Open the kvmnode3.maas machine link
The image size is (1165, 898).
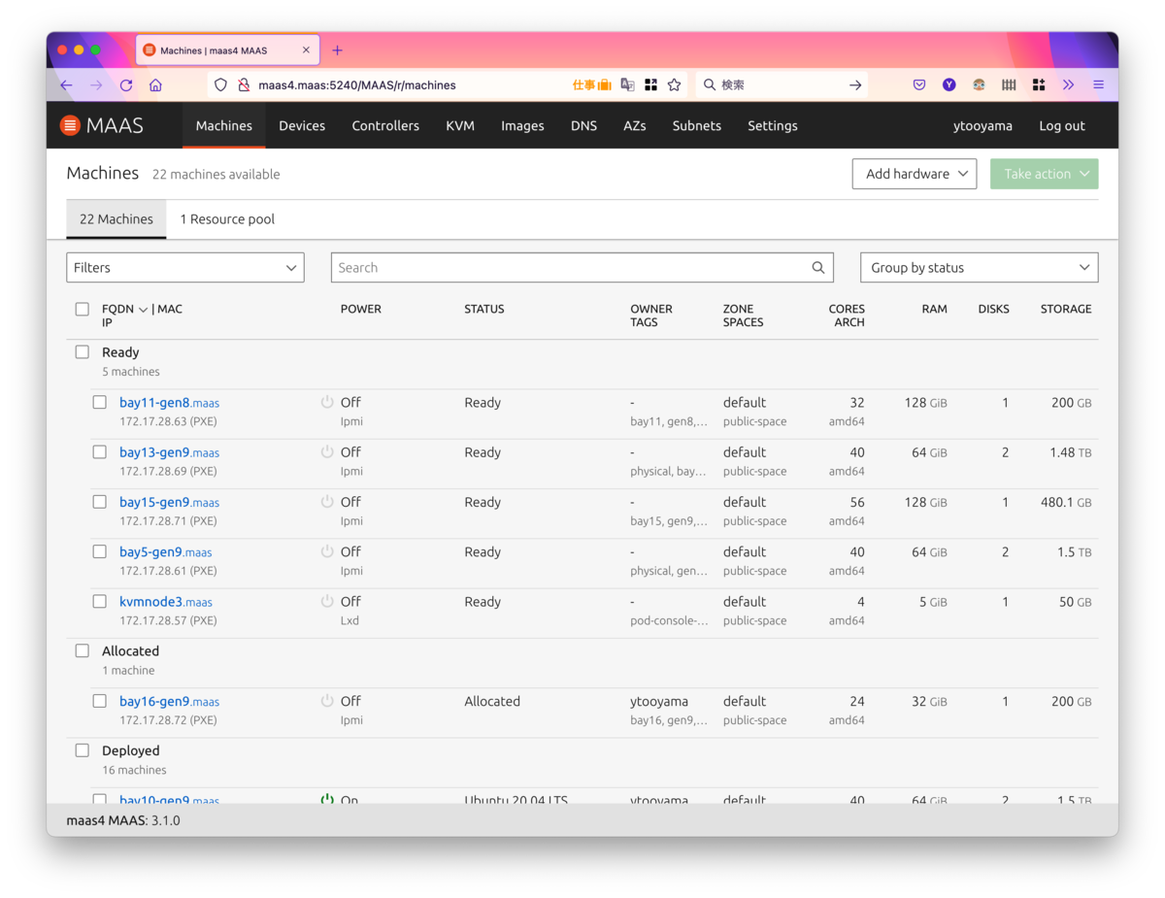(x=166, y=602)
